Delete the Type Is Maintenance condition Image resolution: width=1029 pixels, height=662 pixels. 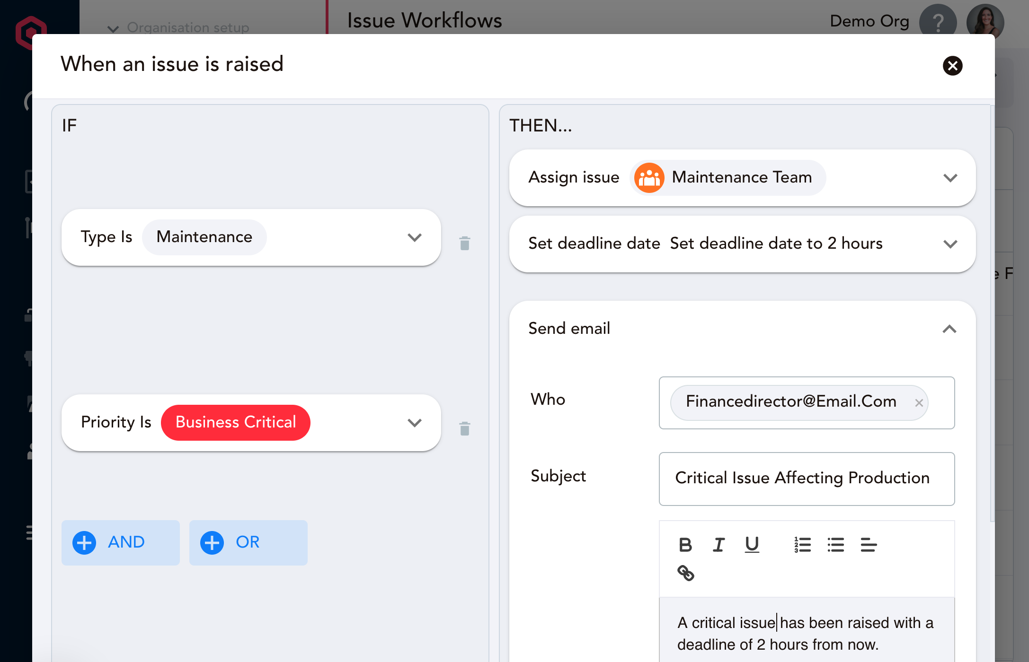465,244
